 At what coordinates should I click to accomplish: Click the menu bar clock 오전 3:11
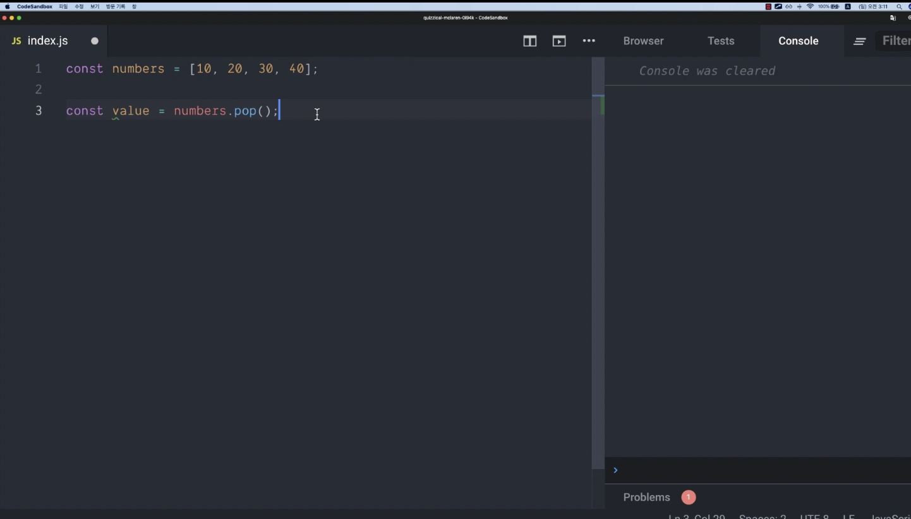[x=872, y=6]
